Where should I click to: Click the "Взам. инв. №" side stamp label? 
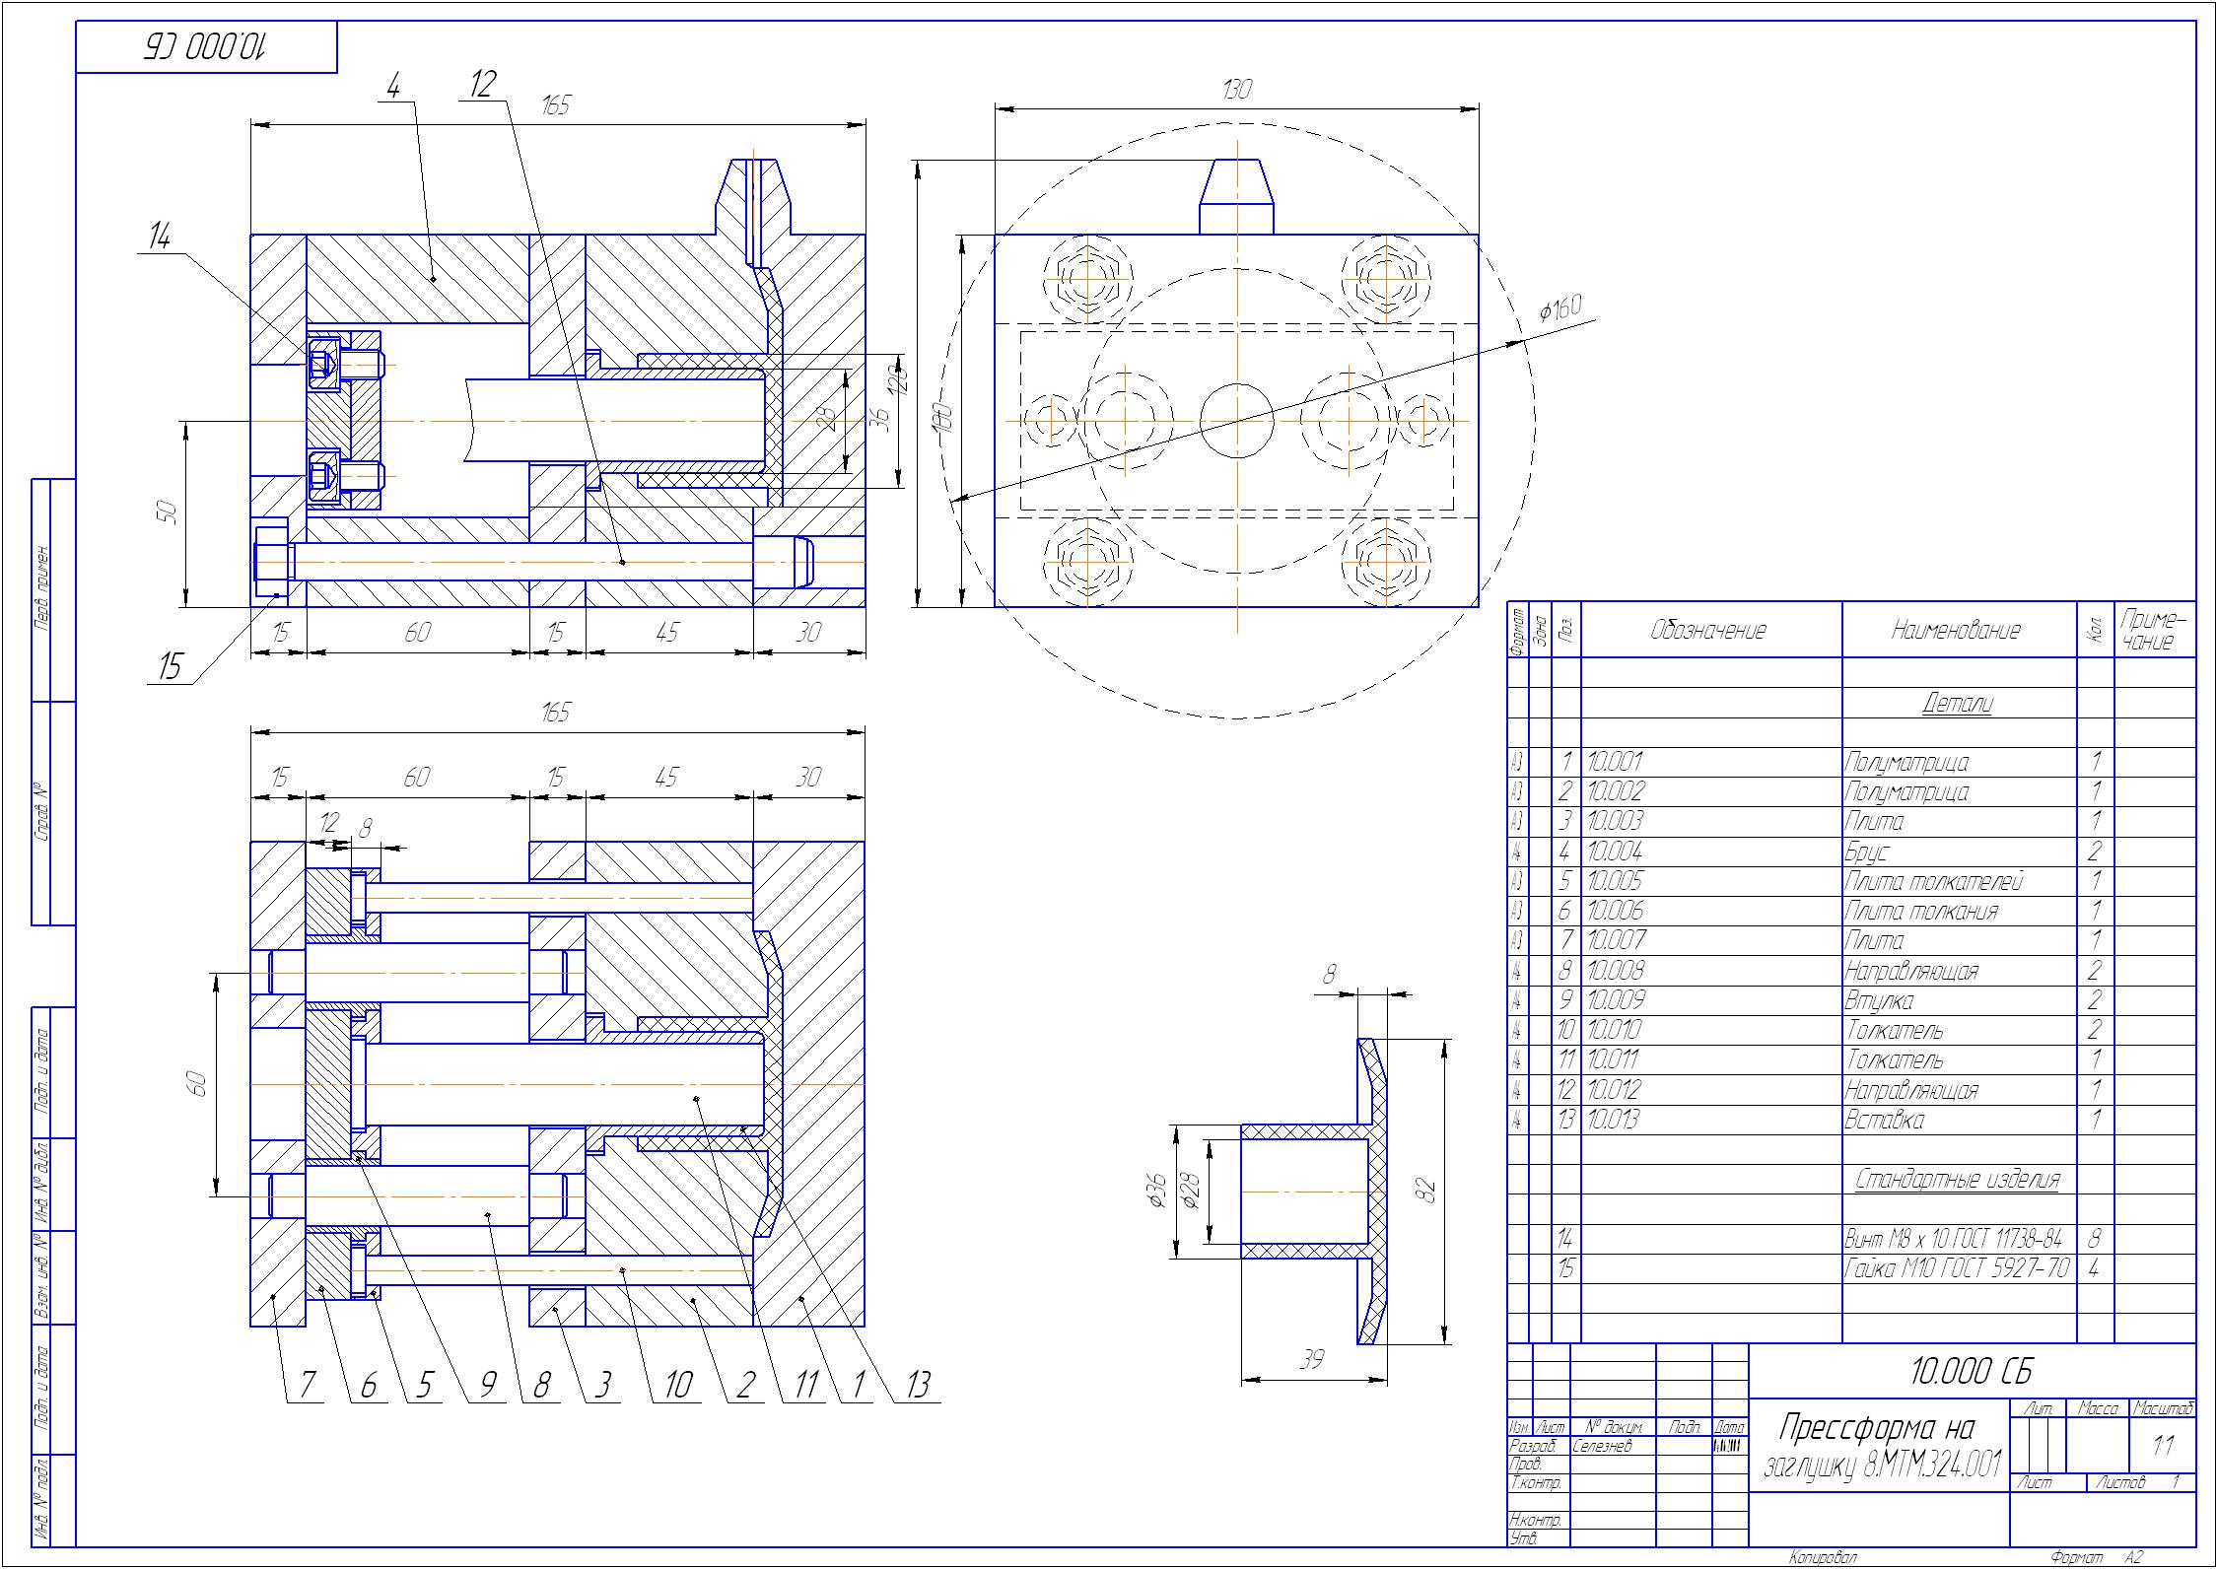pos(42,1278)
